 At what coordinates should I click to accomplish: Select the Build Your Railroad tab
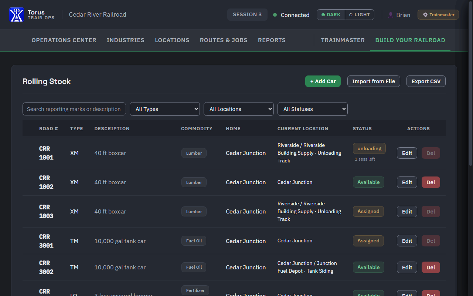point(410,40)
